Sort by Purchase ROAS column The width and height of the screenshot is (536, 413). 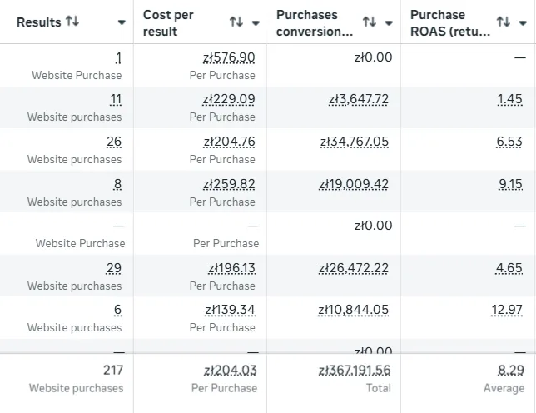[503, 22]
